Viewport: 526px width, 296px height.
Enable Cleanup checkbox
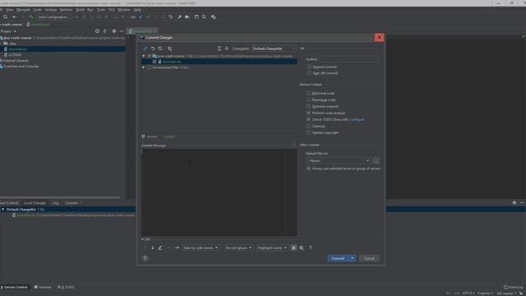pos(308,126)
